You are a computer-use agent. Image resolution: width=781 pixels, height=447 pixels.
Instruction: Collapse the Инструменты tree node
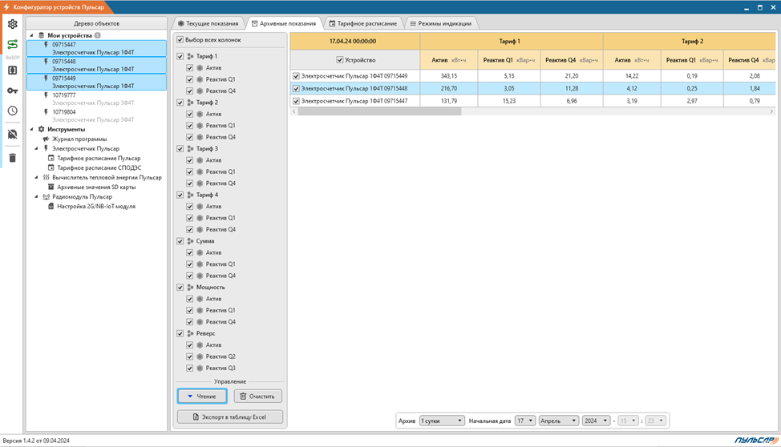32,130
